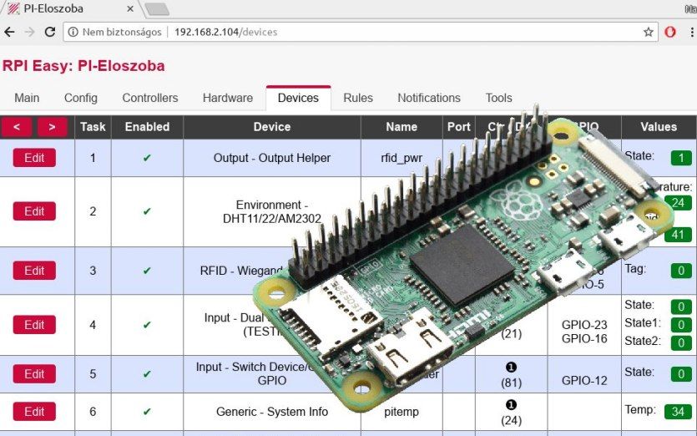Open the Opera extension icon

[x=670, y=32]
